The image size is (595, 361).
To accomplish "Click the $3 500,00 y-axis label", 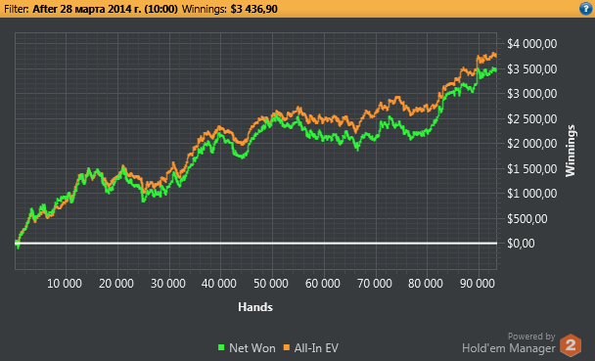I will [x=532, y=69].
